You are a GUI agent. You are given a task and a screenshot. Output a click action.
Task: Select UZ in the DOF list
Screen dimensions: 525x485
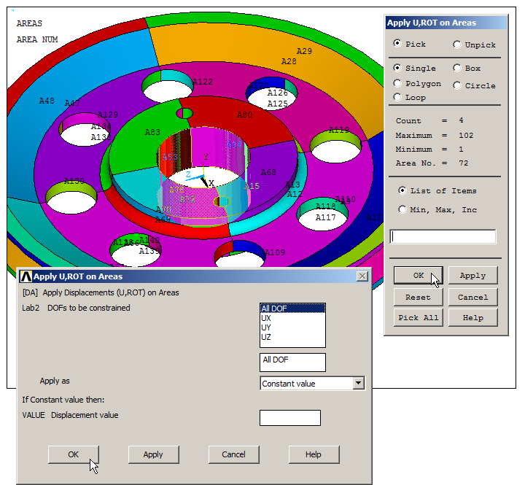click(266, 338)
